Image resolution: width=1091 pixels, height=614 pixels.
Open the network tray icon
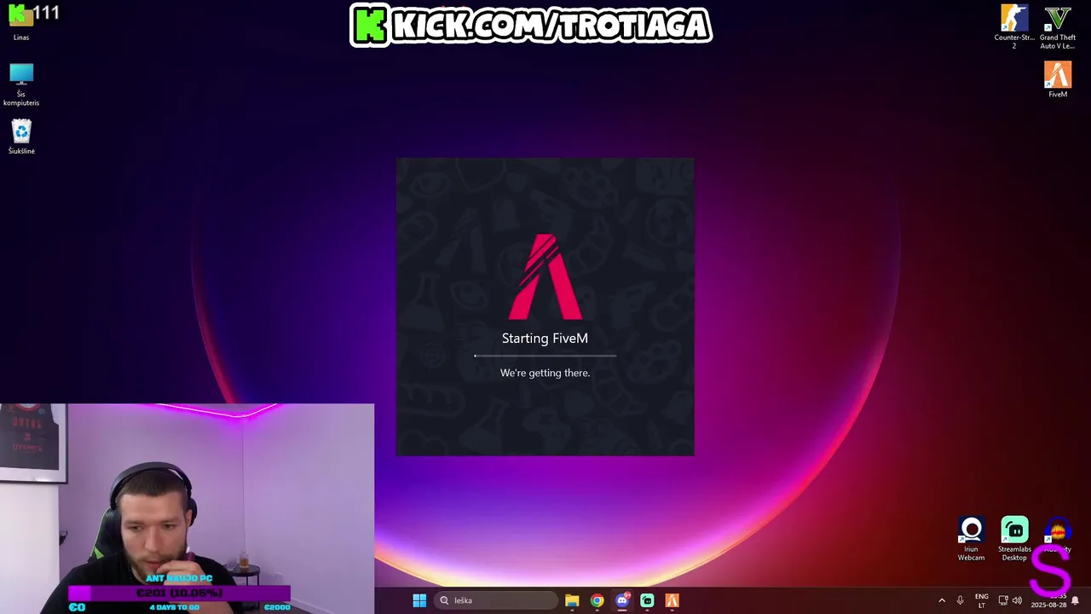click(1003, 600)
